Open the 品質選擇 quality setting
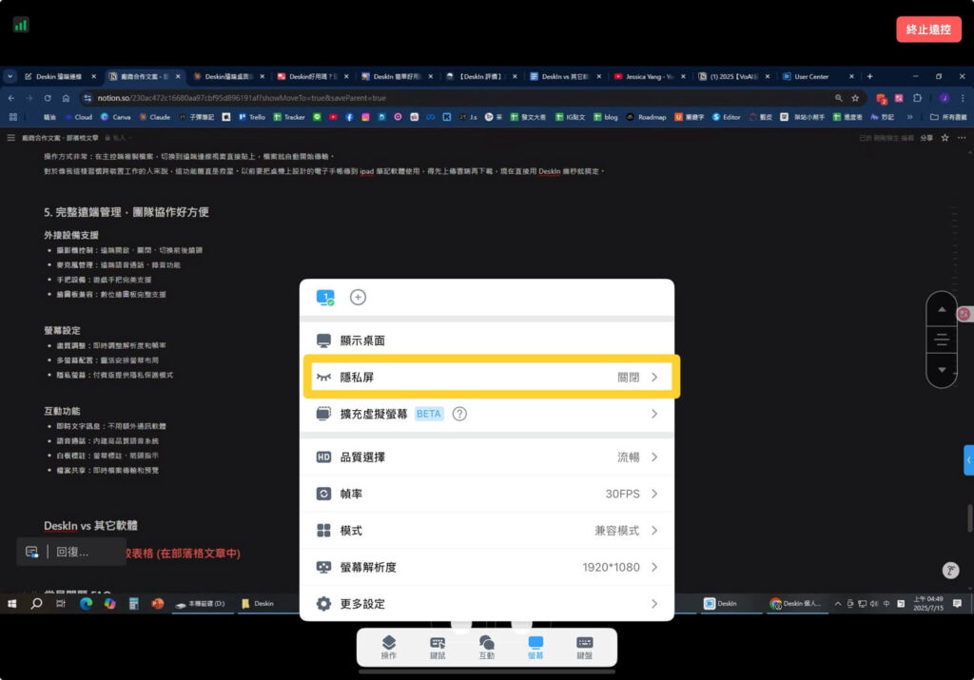Viewport: 974px width, 680px height. [x=487, y=457]
